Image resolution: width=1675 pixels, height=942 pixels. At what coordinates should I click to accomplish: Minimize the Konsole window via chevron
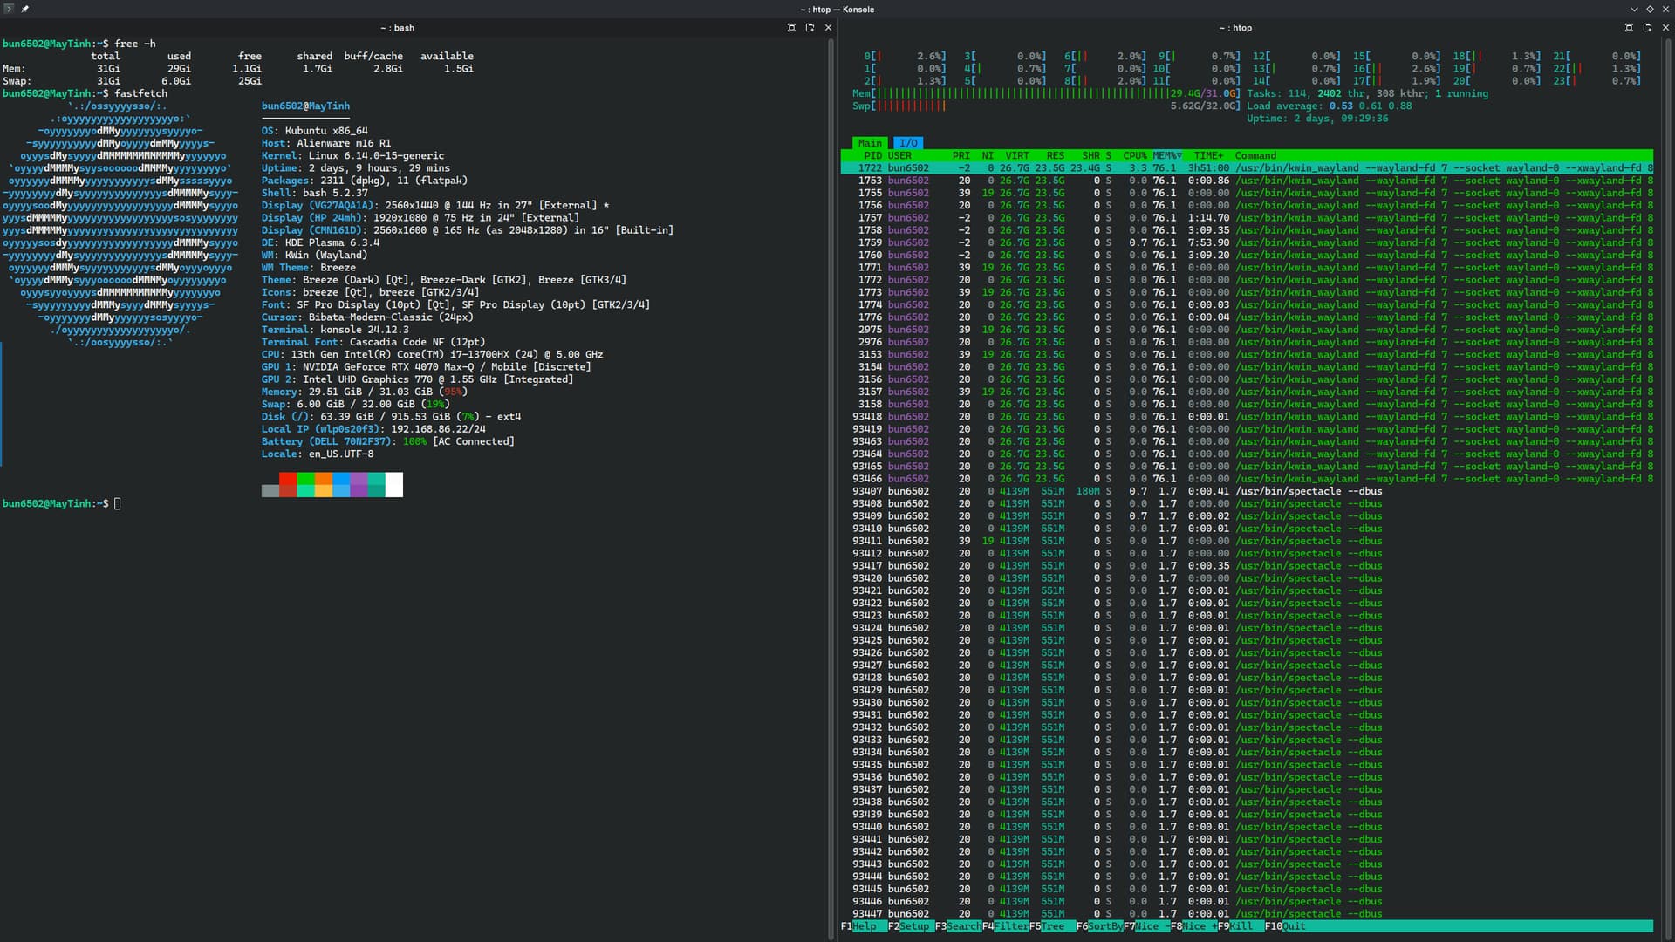click(1634, 9)
